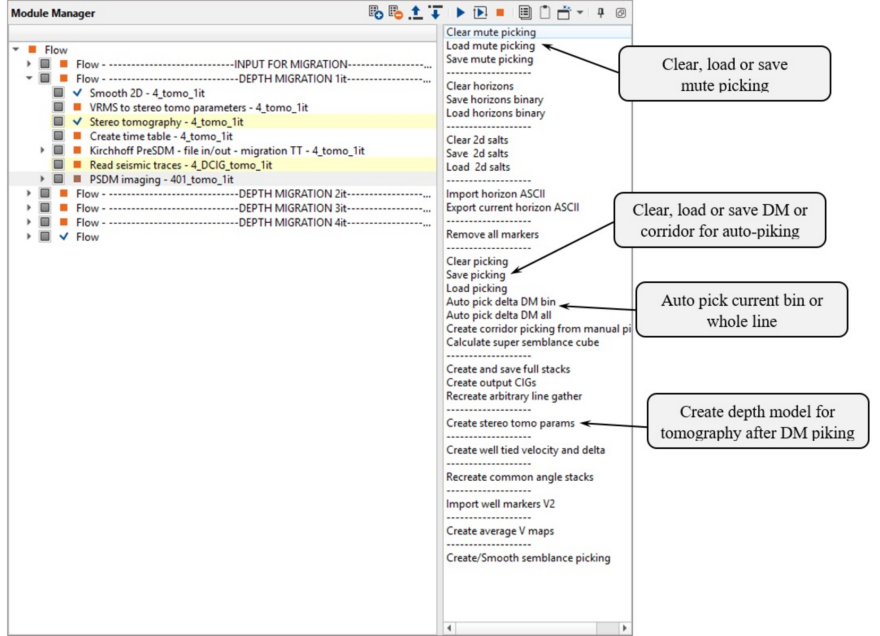
Task: Pin the Module Manager panel
Action: (x=601, y=12)
